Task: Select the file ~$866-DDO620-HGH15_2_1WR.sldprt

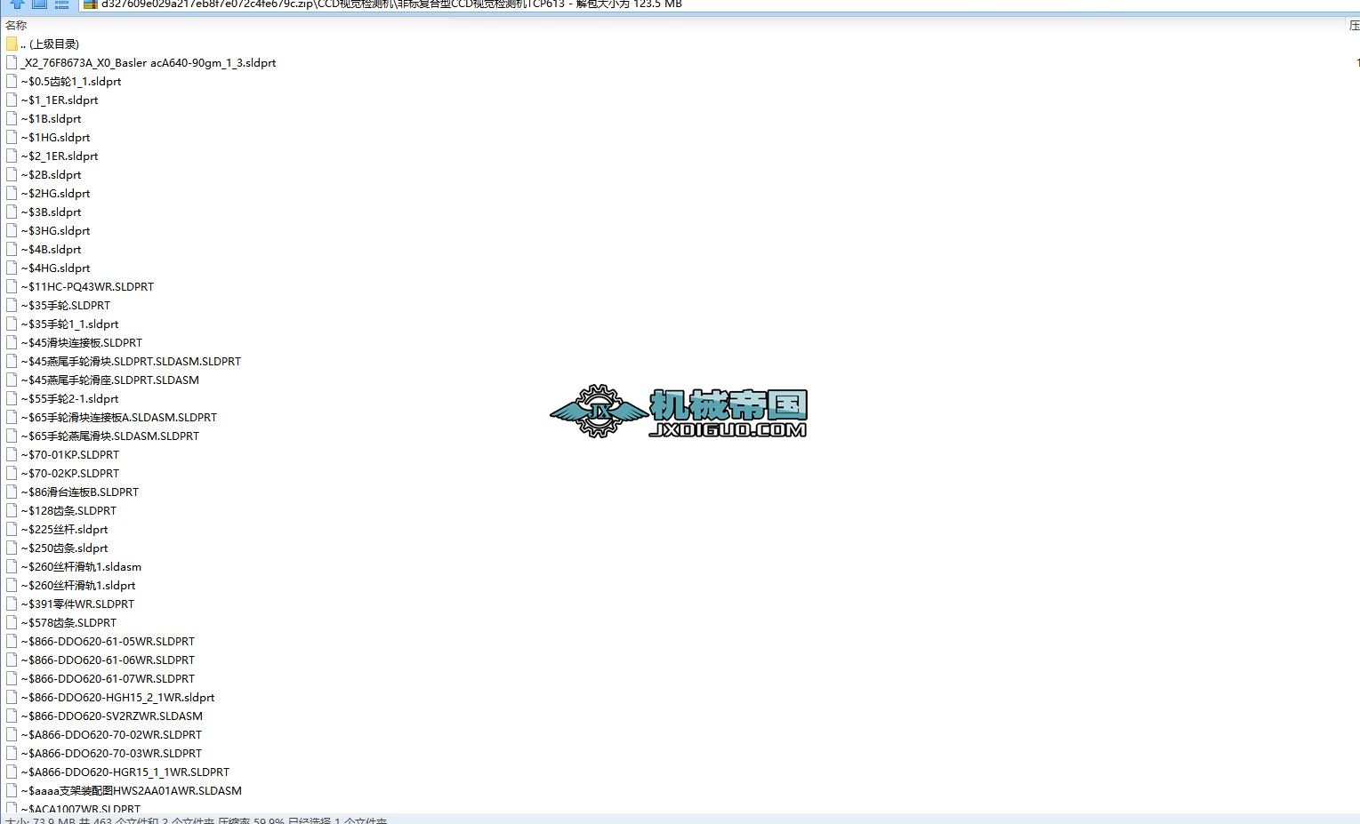Action: coord(118,698)
